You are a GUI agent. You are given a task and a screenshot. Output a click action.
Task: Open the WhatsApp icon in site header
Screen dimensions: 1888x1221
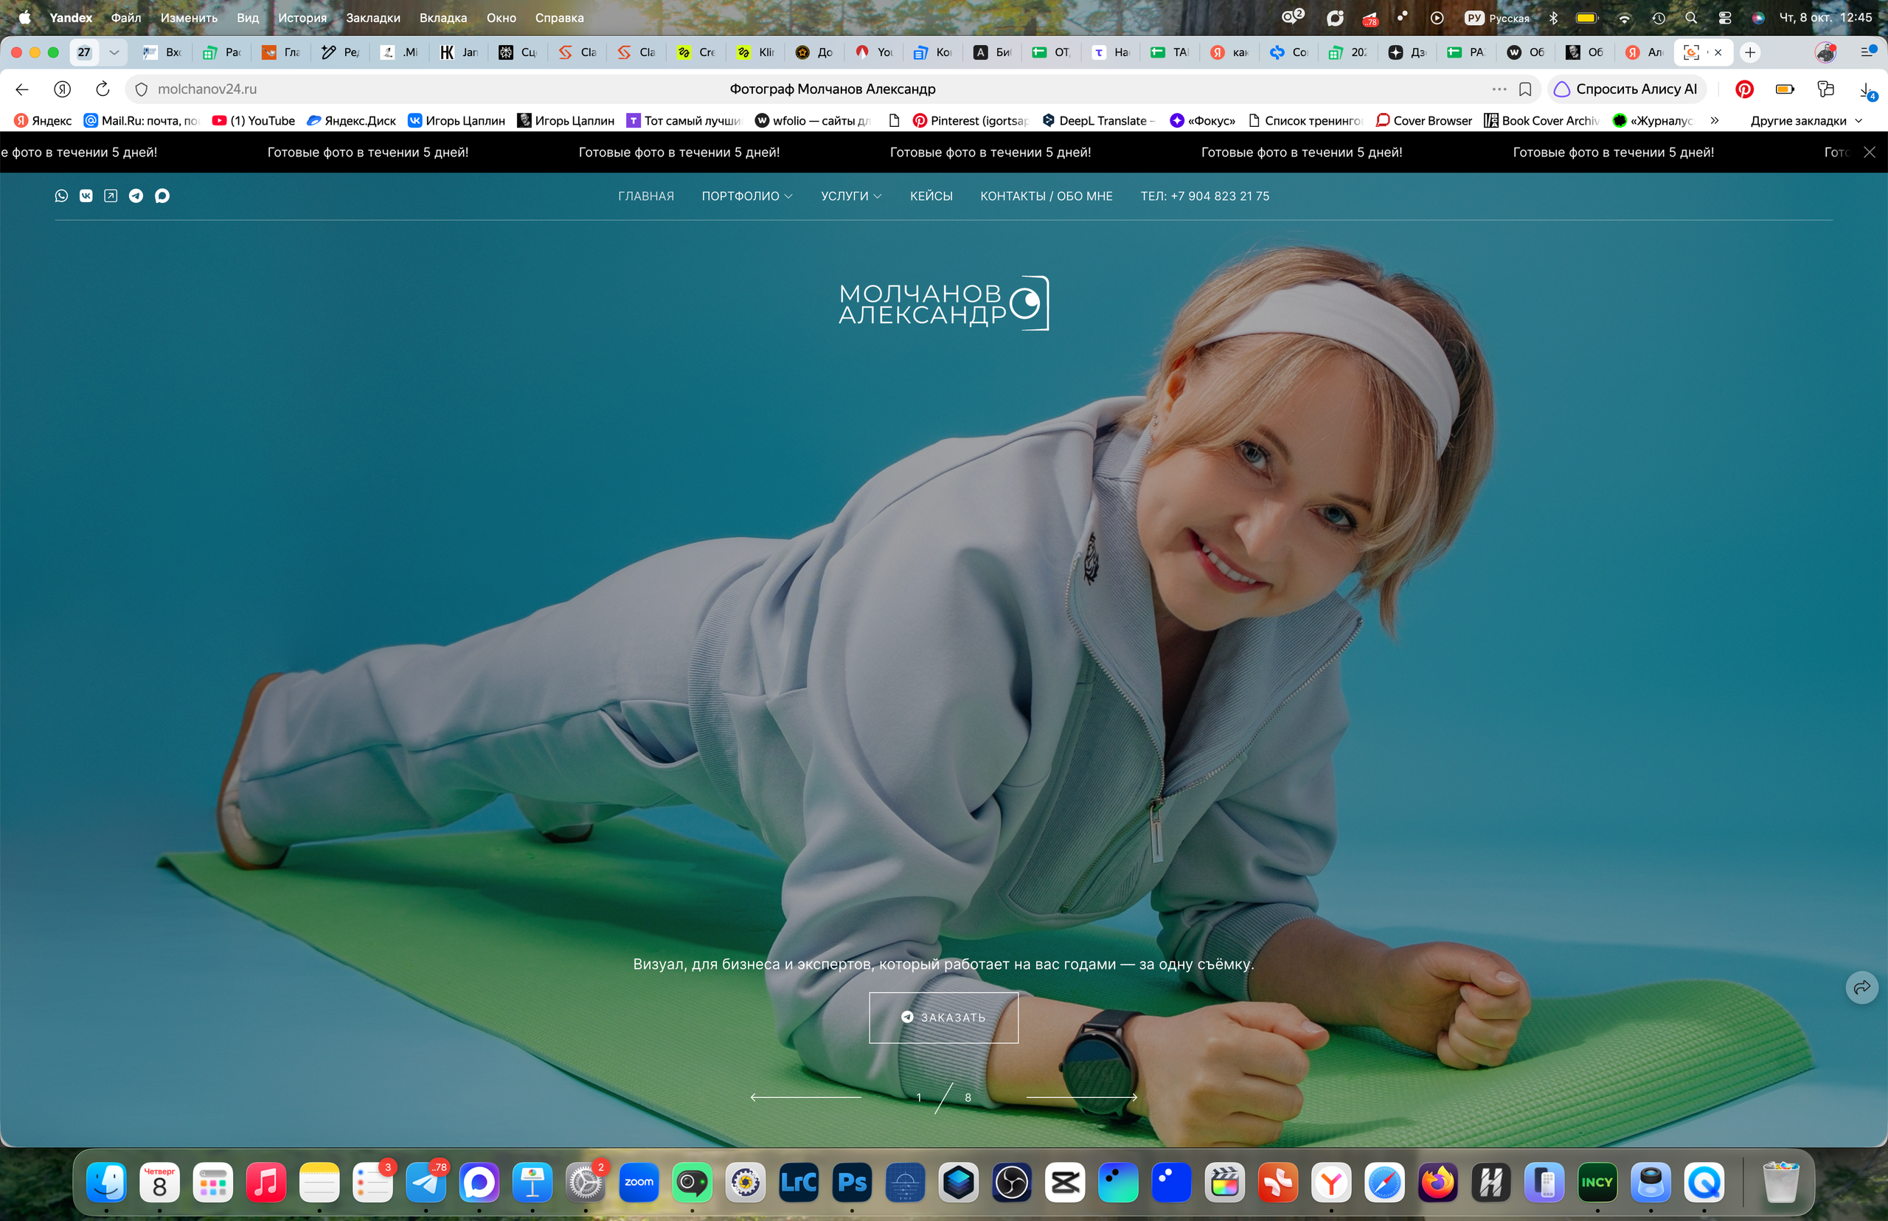61,196
